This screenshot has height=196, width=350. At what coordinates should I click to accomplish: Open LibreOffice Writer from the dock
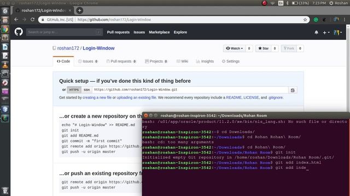coord(5,47)
